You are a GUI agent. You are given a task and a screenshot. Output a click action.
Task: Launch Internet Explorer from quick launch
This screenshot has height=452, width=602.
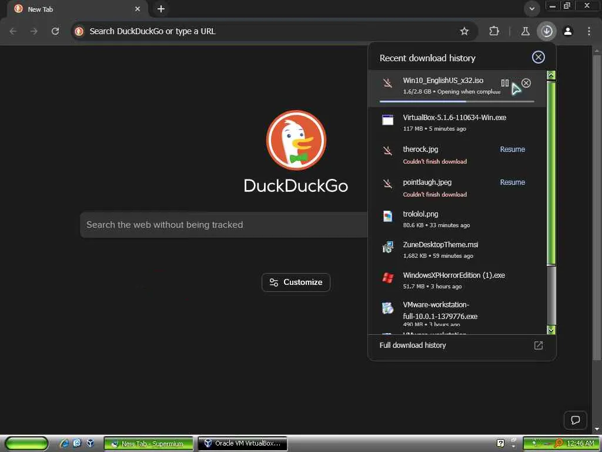(x=63, y=444)
